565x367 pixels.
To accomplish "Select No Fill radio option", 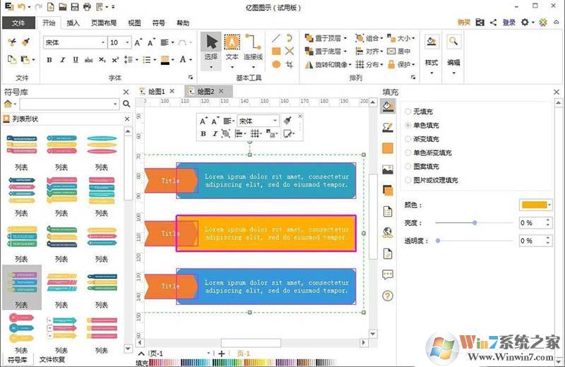I will click(408, 112).
